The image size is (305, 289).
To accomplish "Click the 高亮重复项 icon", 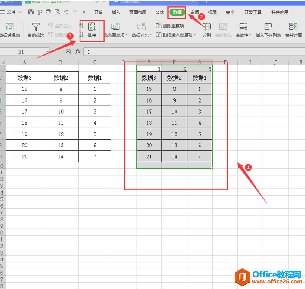I will click(x=115, y=26).
